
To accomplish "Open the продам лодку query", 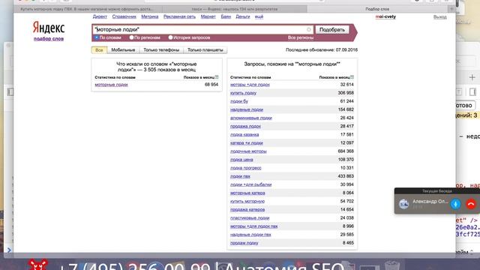I will click(244, 243).
